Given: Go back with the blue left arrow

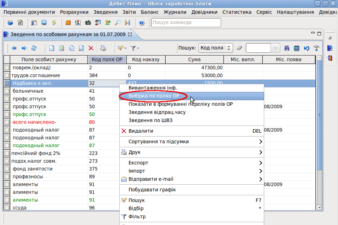Looking at the screenshot, I should click(x=14, y=48).
